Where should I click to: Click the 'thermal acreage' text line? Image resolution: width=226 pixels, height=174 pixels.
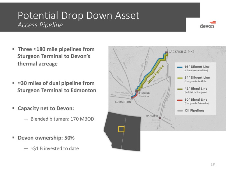coord(38,64)
